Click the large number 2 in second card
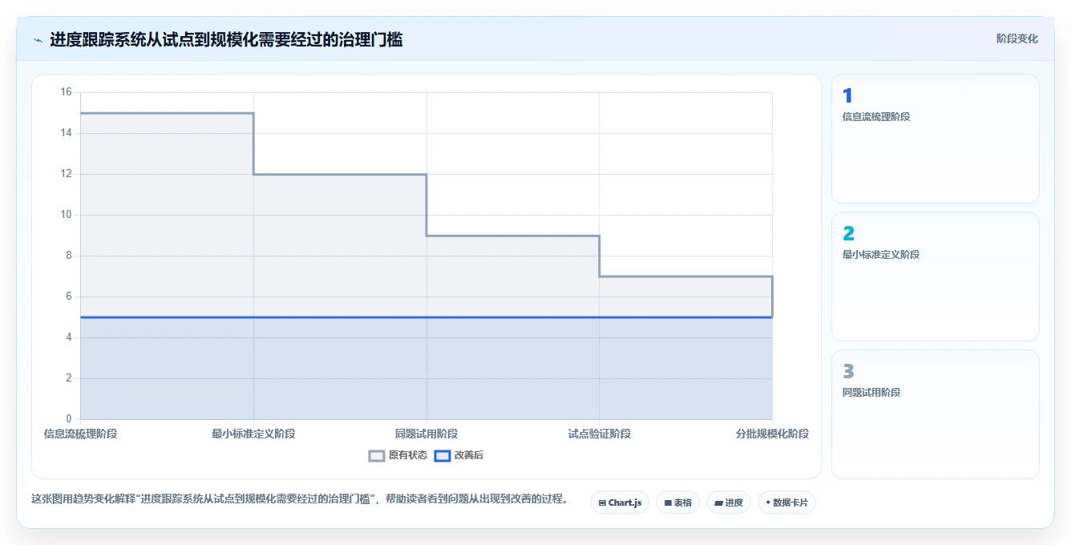 (x=848, y=234)
